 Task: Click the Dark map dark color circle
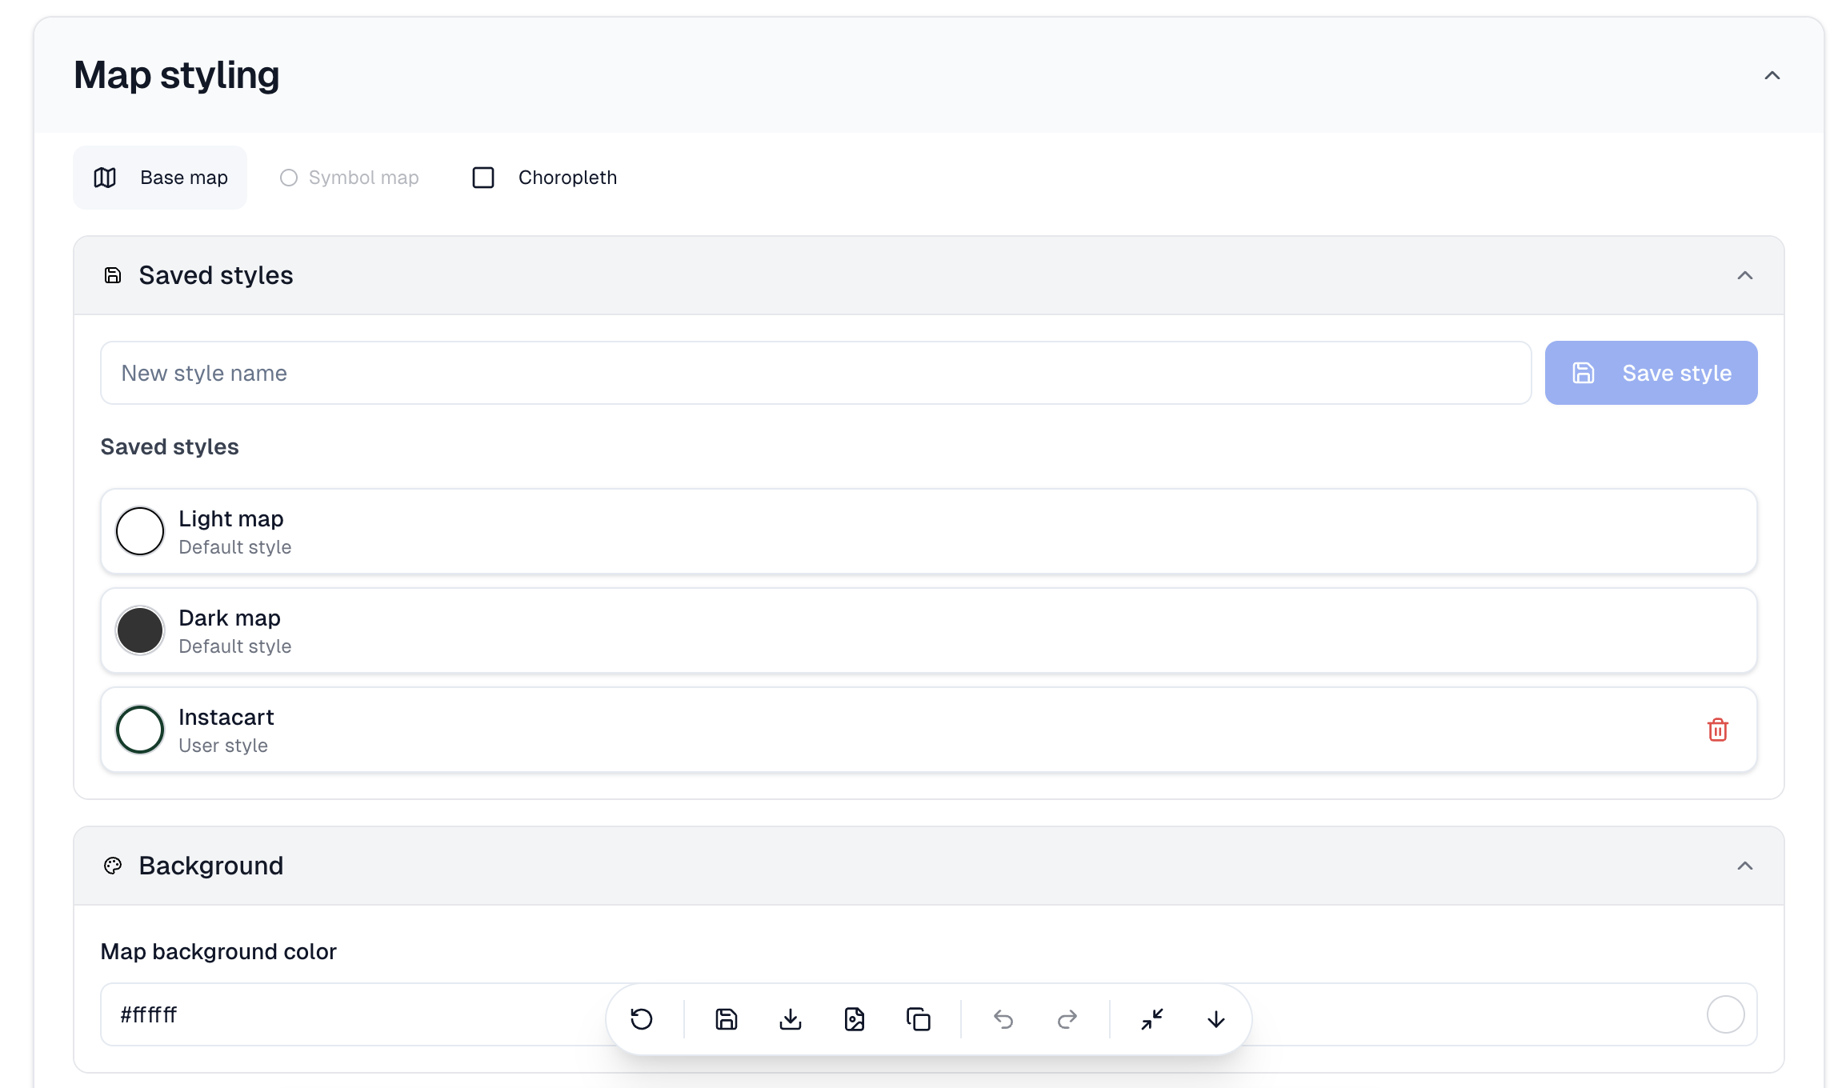pos(140,630)
